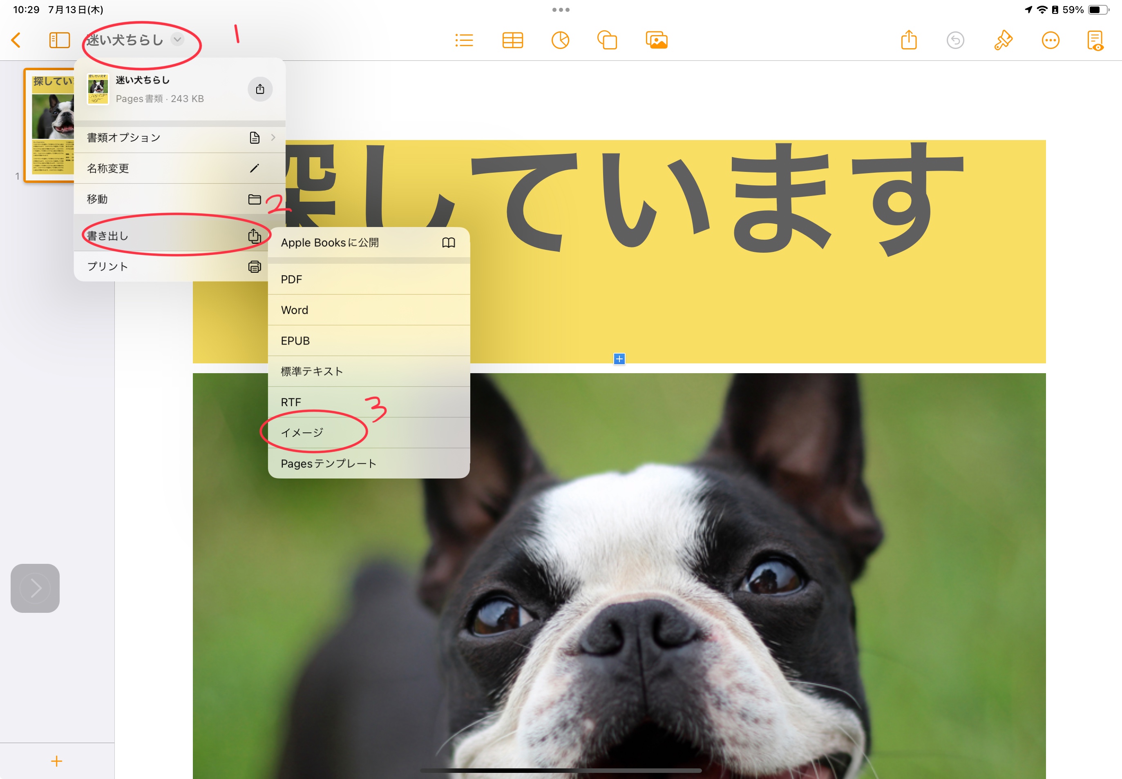Toggle the page thumbnails sidebar view

click(x=59, y=40)
